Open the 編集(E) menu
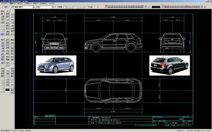Image resolution: width=212 pixels, height=132 pixels. coord(12,3)
